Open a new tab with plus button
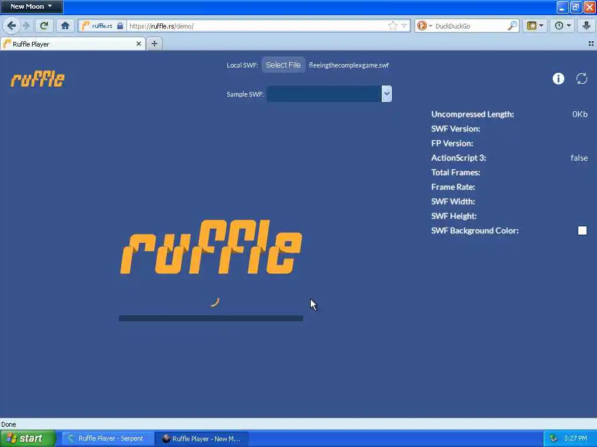597x447 pixels. [154, 44]
